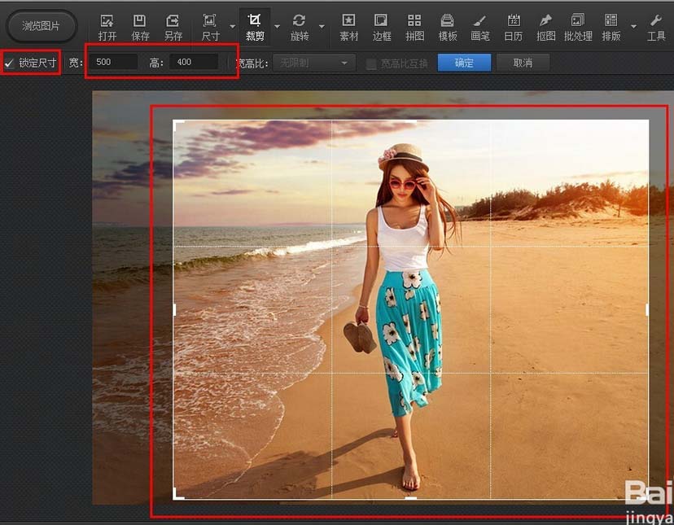674x525 pixels.
Task: Click the blue 确定 (Confirm) button
Action: (x=464, y=63)
